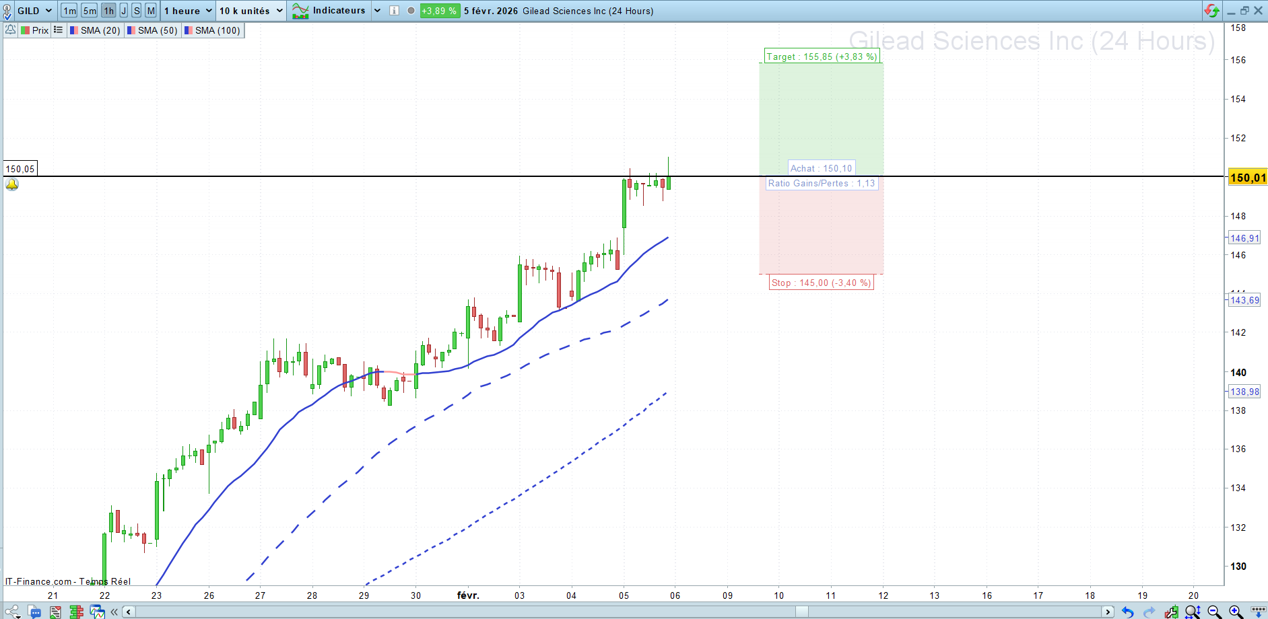Click the grey circle status indicator
1268x619 pixels.
tap(411, 11)
